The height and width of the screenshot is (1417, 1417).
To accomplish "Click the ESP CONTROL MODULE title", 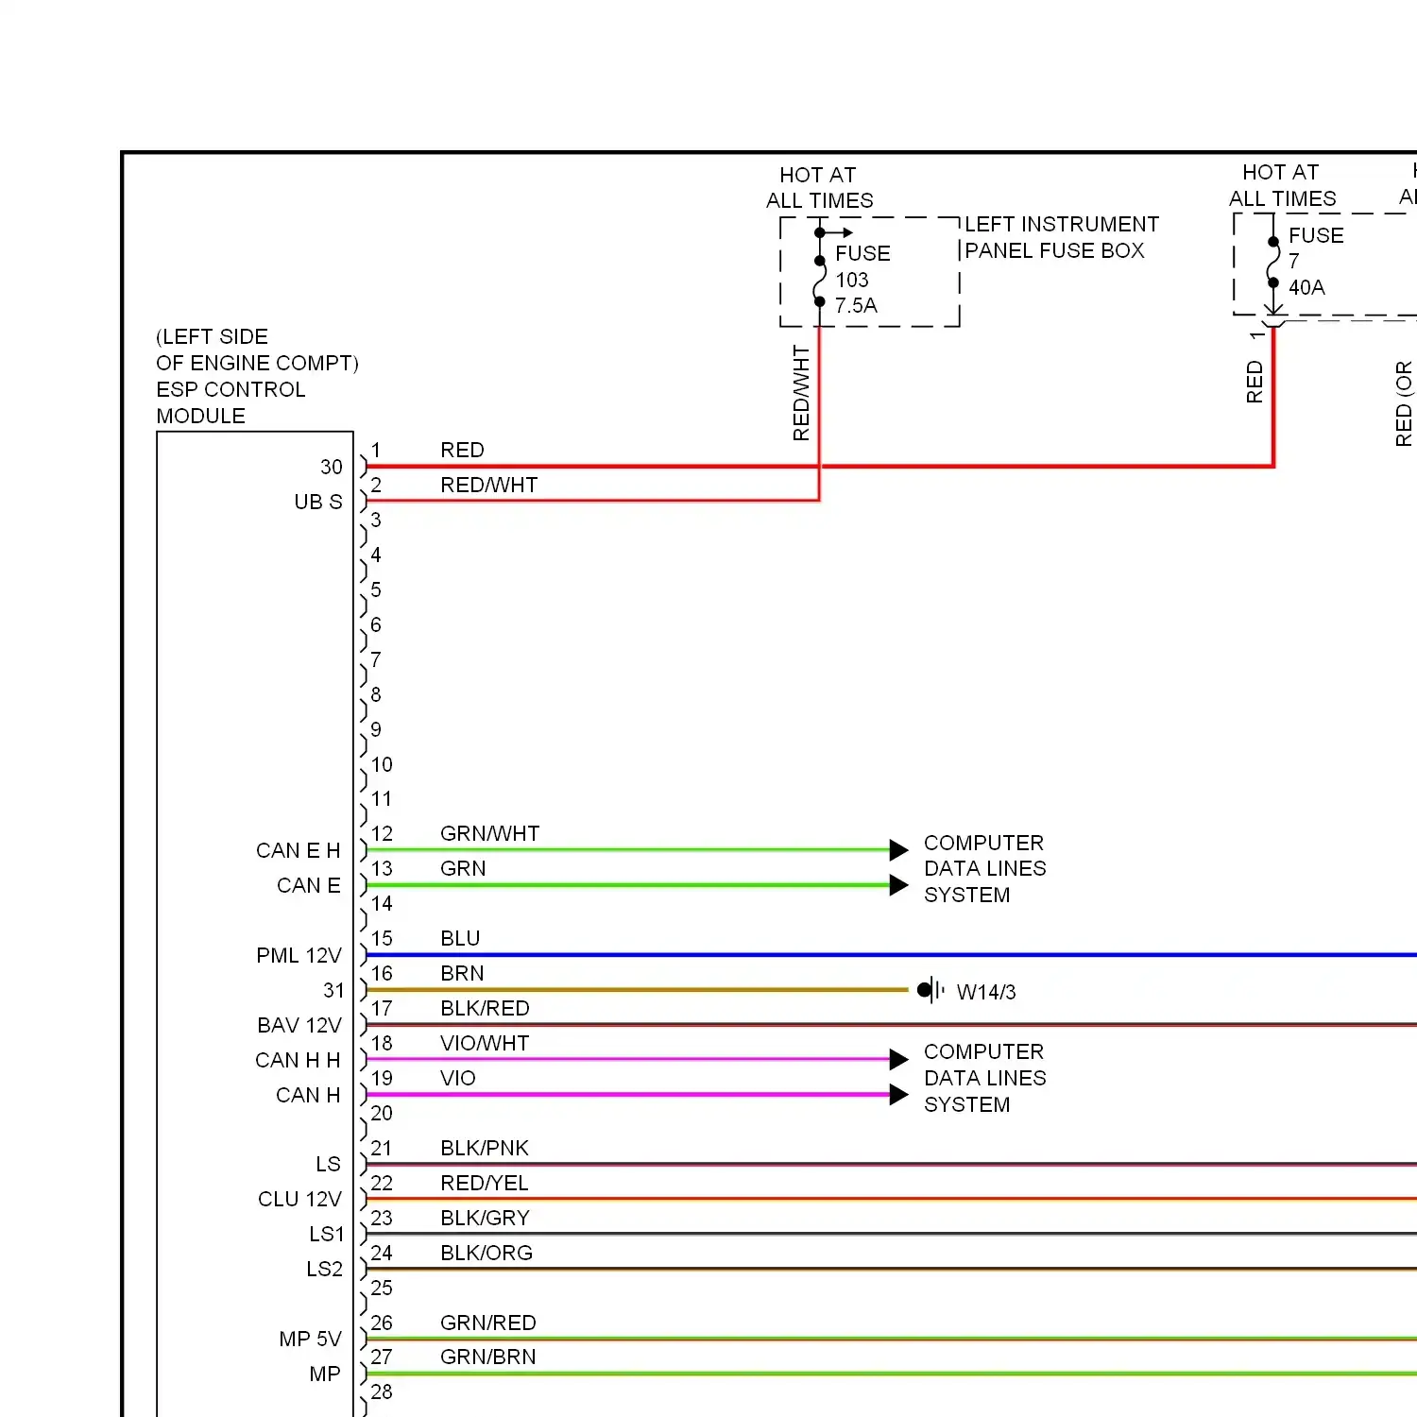I will tap(230, 402).
